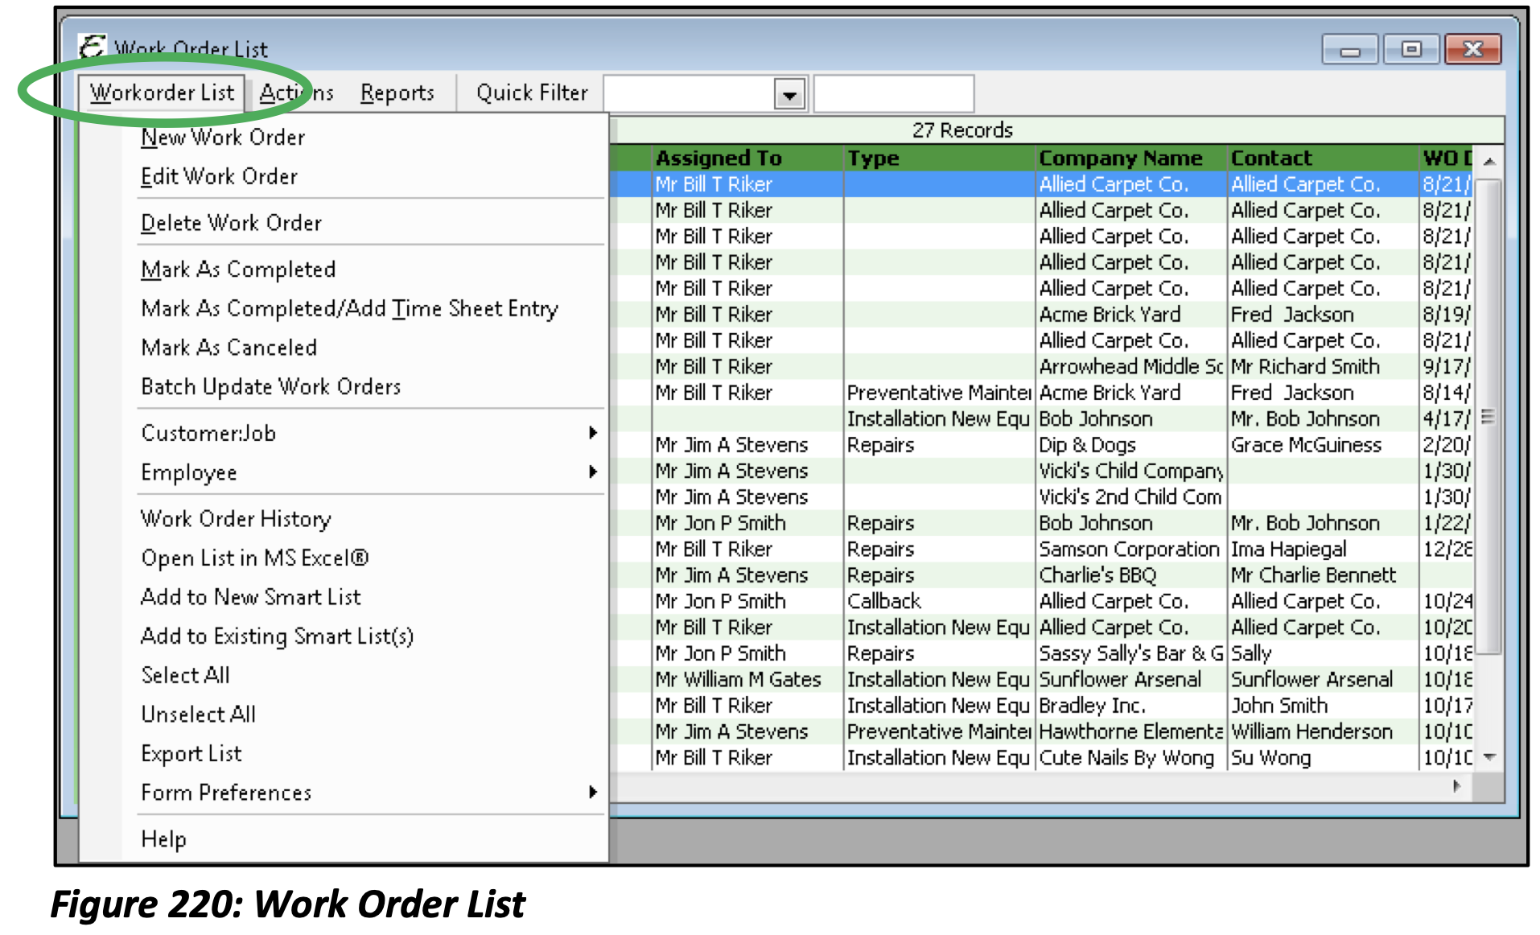
Task: Expand the Employee submenu
Action: pyautogui.click(x=188, y=472)
